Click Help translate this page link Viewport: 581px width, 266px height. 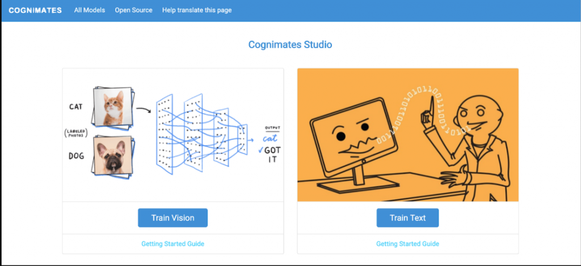(197, 10)
